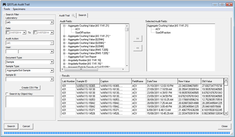The height and width of the screenshot is (137, 235).
Task: Add selected field with the >> button
Action: tap(138, 39)
